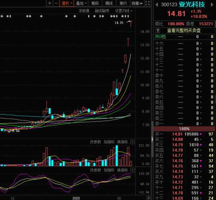The width and height of the screenshot is (216, 200).
Task: Click 加指标 in bottom oscillator panel
Action: [x=109, y=170]
